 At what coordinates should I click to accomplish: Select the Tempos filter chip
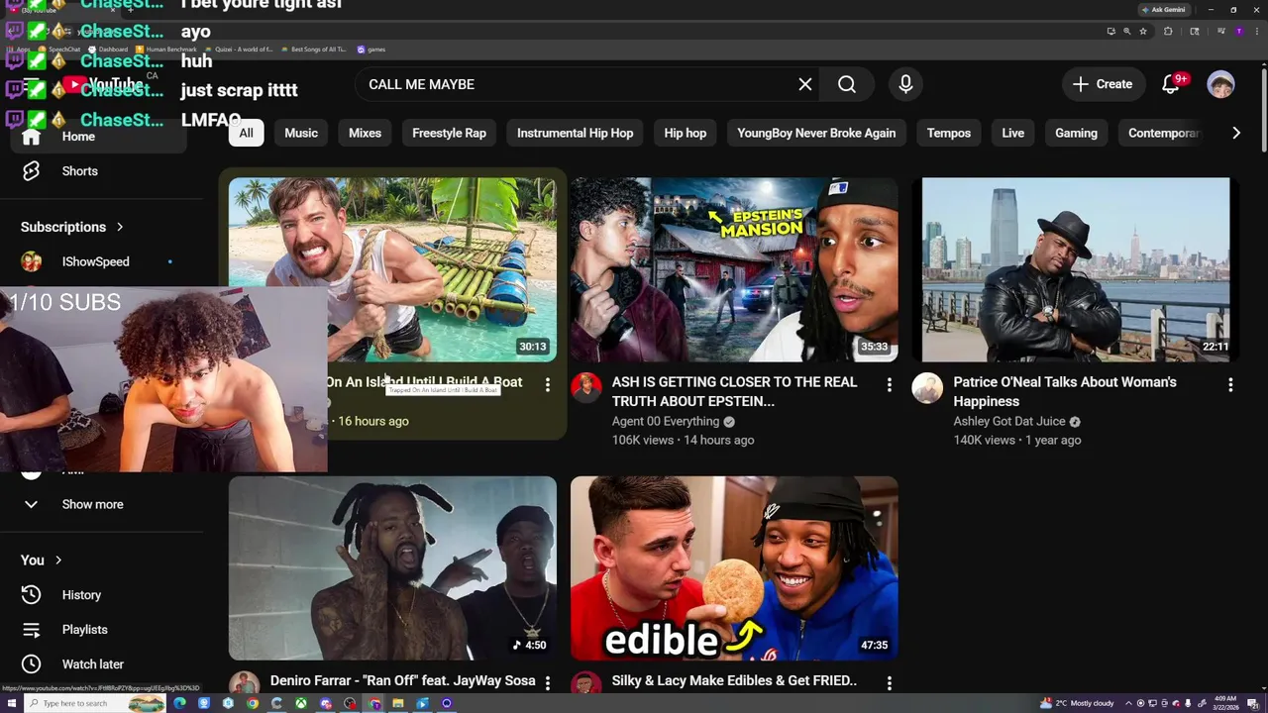pyautogui.click(x=949, y=133)
